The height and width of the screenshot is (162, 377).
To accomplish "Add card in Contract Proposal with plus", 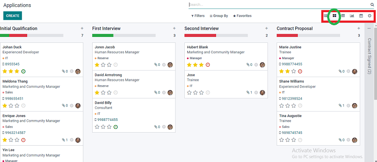I will pos(359,29).
